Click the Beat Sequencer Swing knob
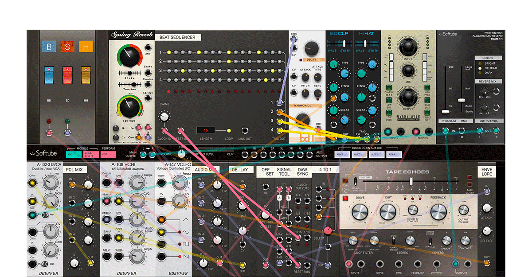Image resolution: width=532 pixels, height=277 pixels. [x=164, y=117]
